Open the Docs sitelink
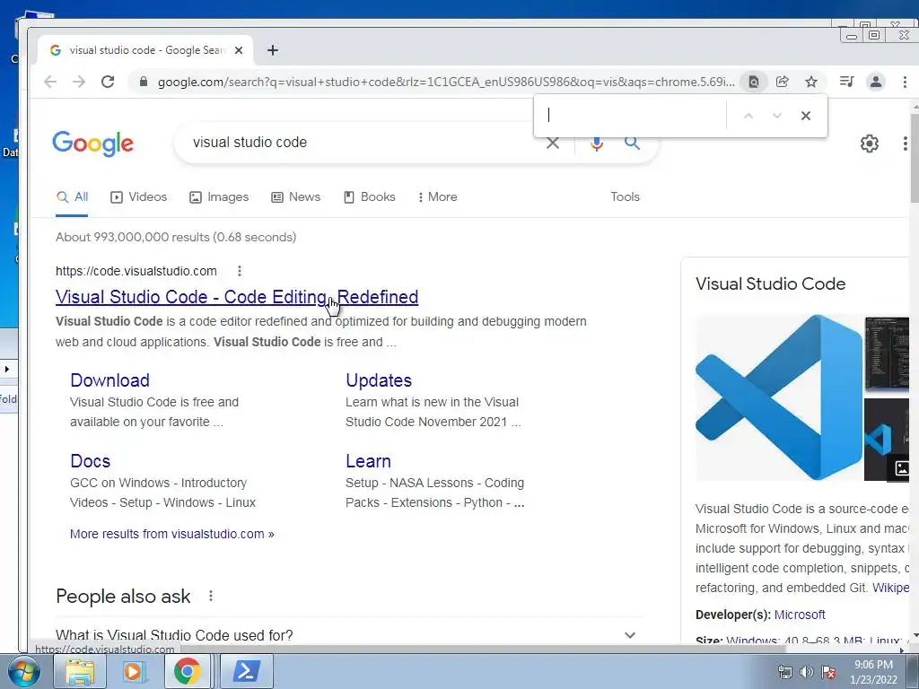 click(x=91, y=461)
